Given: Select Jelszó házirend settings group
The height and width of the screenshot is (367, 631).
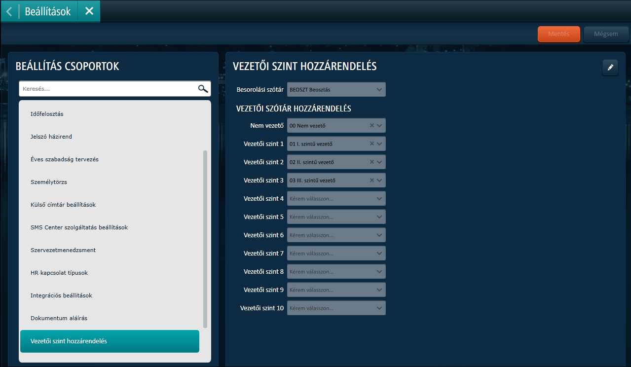Looking at the screenshot, I should pos(110,137).
